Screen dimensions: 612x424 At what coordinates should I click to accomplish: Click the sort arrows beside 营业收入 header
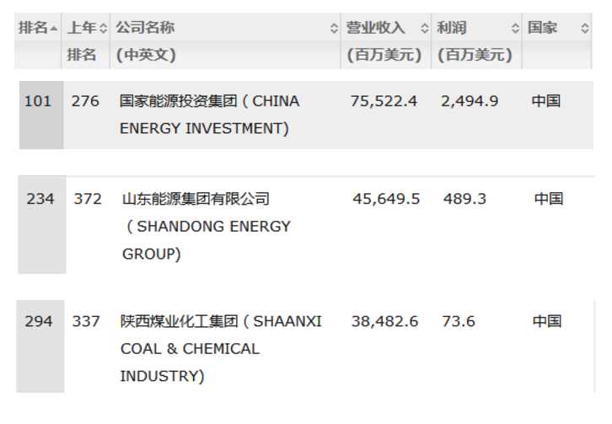click(424, 29)
